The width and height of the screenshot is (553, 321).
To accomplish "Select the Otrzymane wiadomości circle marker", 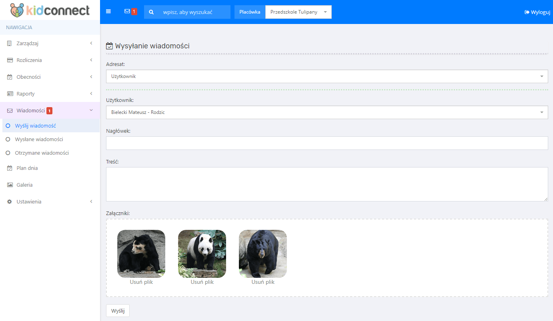I will point(8,153).
